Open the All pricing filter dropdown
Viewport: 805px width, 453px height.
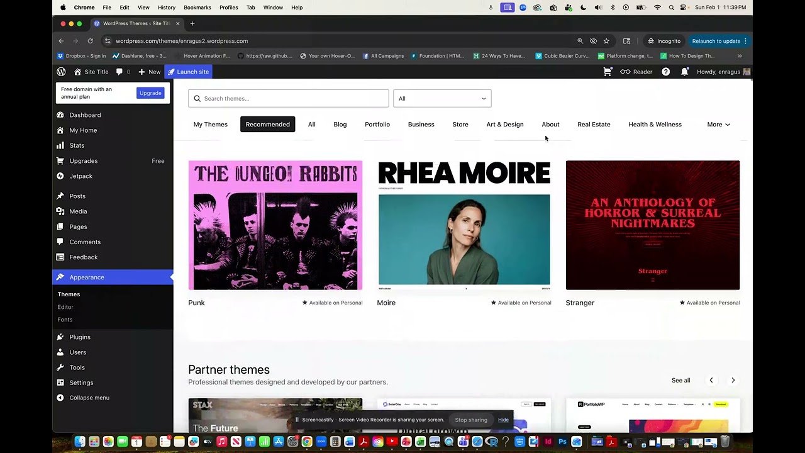[x=442, y=99]
